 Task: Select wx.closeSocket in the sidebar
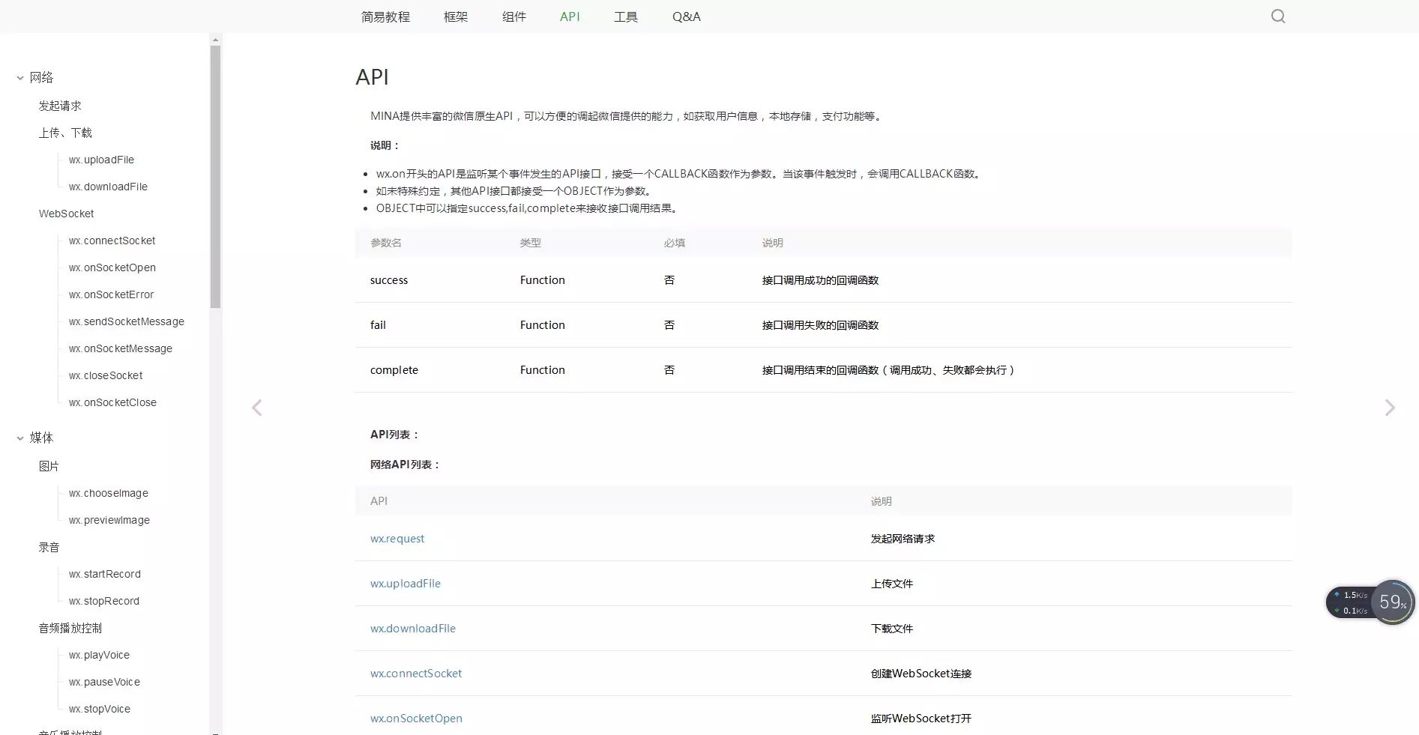point(105,375)
